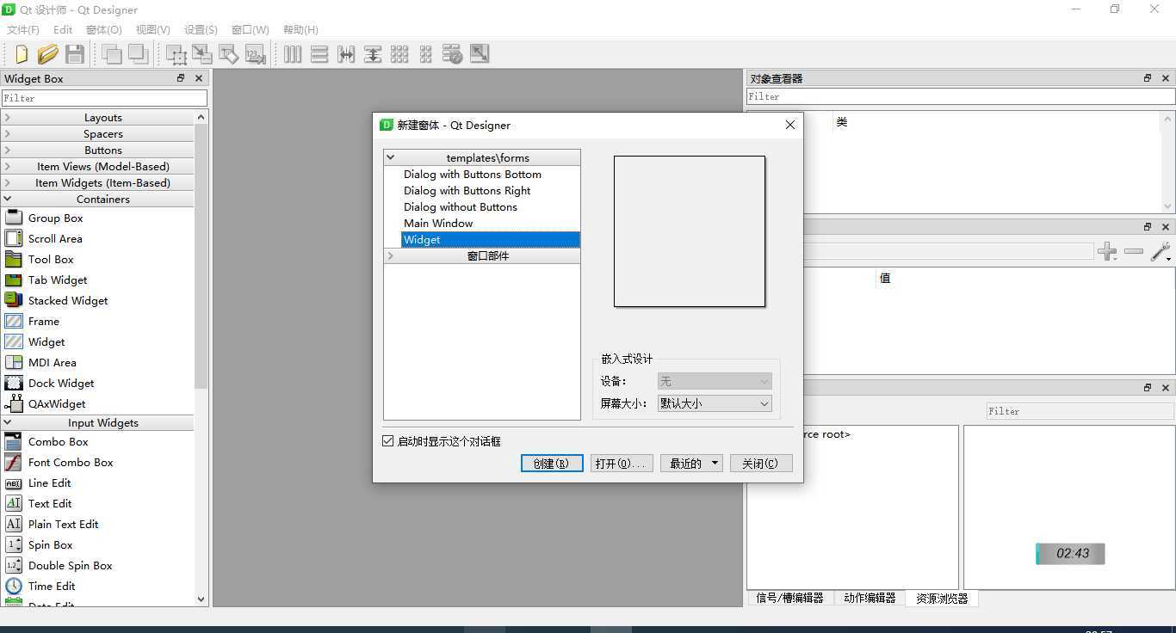Focus the Widget Box Filter field
Screen dimensions: 1176x633
(103, 98)
